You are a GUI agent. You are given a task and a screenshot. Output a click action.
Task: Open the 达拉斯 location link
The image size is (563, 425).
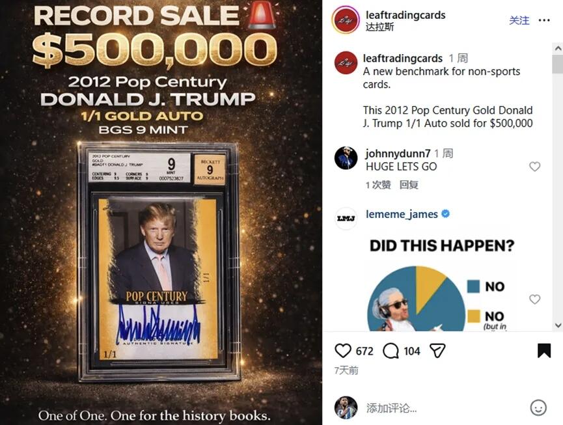pos(380,27)
